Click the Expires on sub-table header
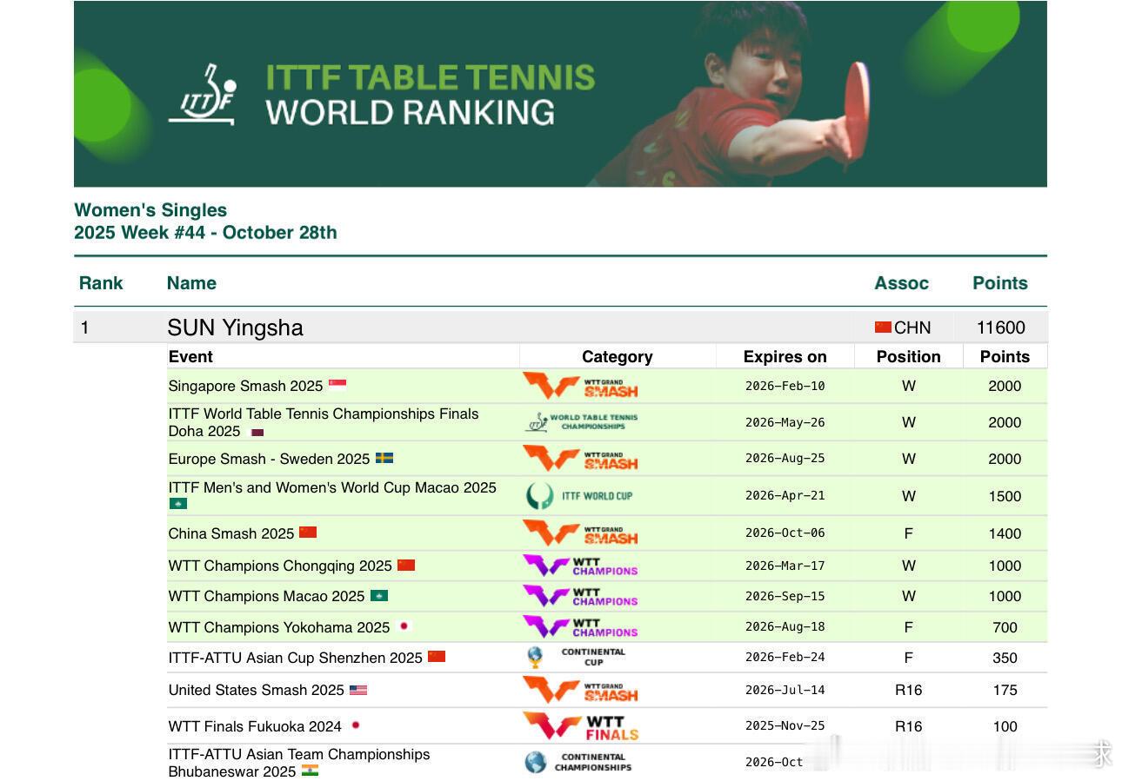This screenshot has width=1122, height=781. 785,356
